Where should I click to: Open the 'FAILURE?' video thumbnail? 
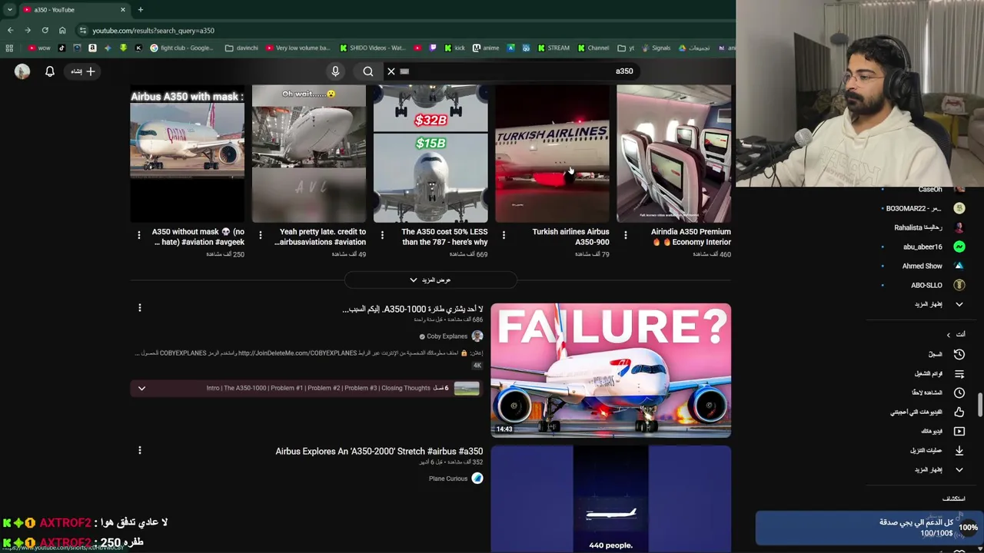(611, 370)
